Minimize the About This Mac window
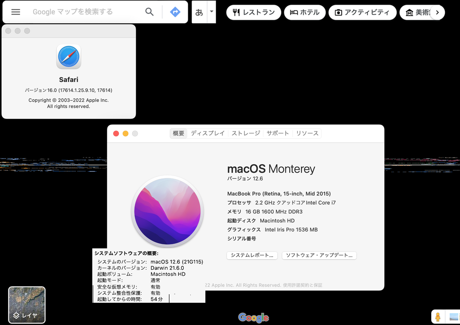This screenshot has height=325, width=460. click(125, 134)
